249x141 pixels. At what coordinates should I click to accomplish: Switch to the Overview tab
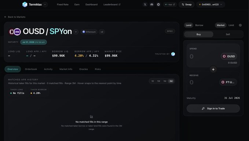pyautogui.click(x=13, y=69)
